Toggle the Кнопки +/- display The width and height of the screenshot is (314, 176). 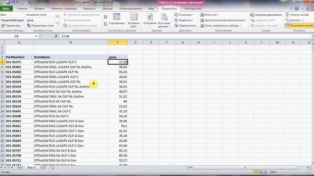[x=295, y=20]
